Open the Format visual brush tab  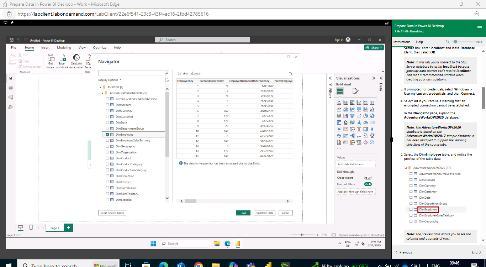pyautogui.click(x=355, y=91)
